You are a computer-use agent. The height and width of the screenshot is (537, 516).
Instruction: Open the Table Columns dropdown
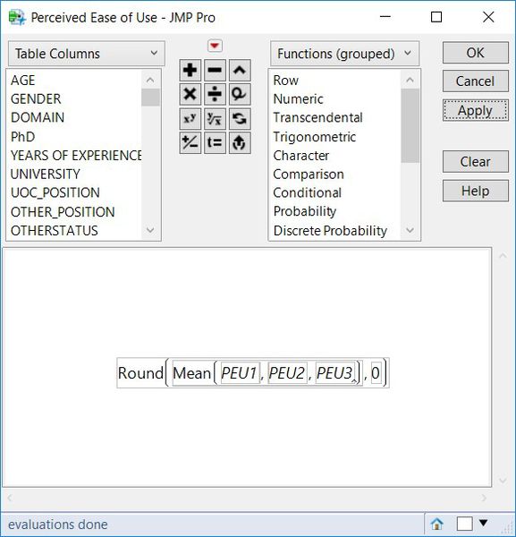click(86, 54)
